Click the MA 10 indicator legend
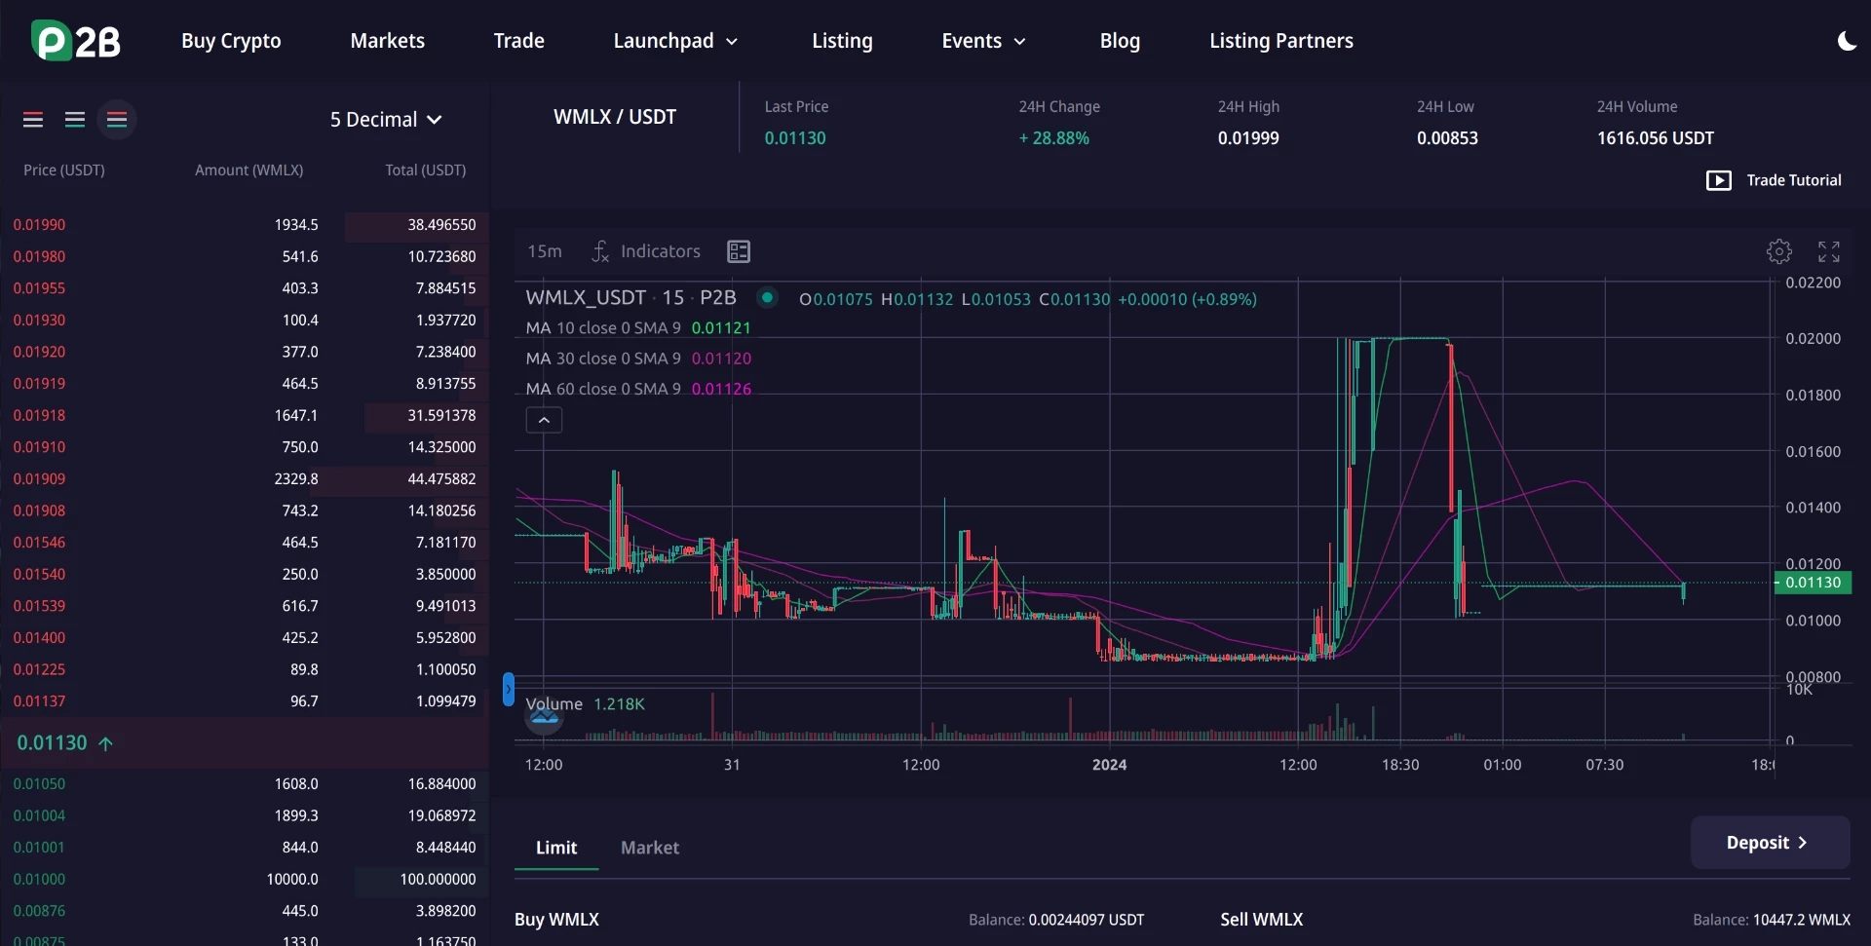The height and width of the screenshot is (946, 1871). click(x=638, y=328)
